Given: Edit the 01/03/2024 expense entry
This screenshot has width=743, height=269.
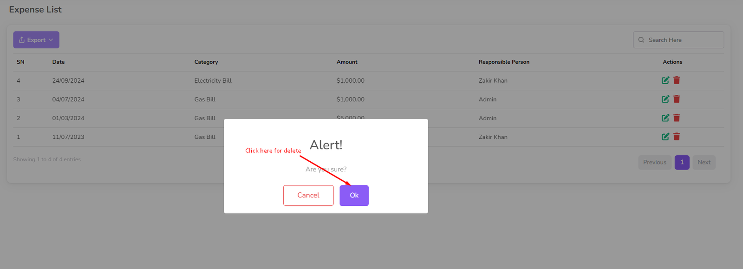Looking at the screenshot, I should click(665, 118).
